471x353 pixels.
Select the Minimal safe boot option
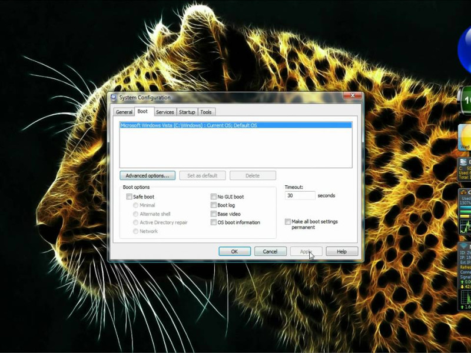click(135, 205)
